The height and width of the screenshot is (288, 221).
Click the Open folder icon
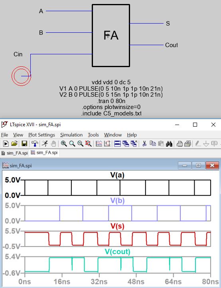coord(14,144)
